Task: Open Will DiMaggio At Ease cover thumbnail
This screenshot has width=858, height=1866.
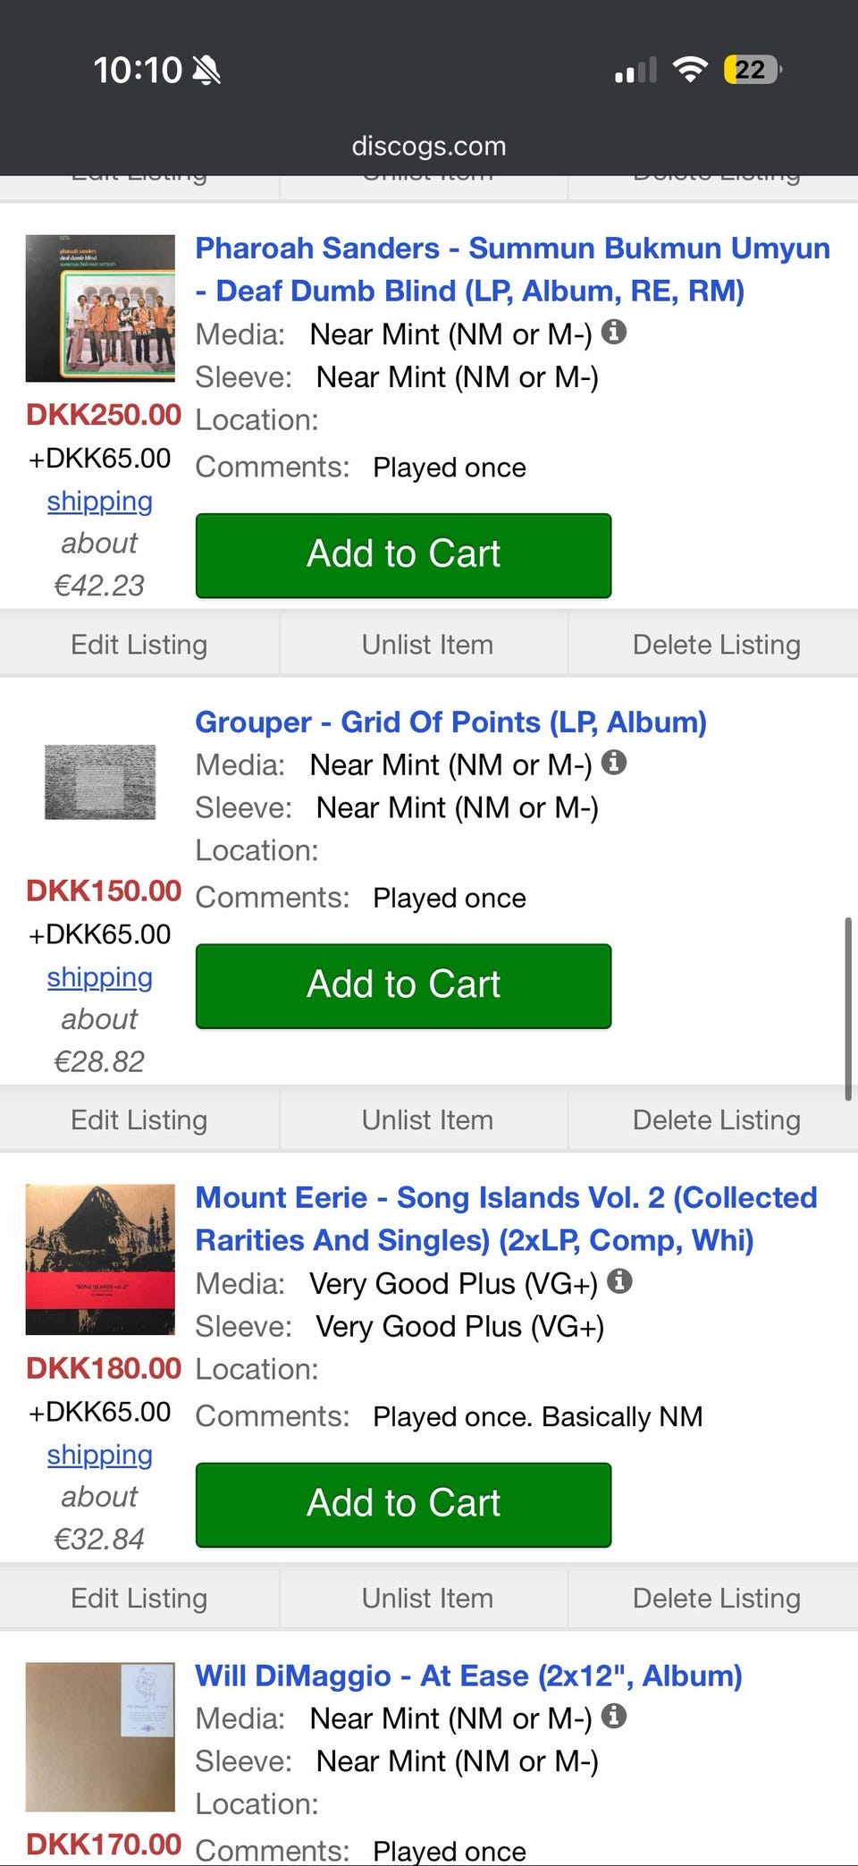Action: tap(100, 1736)
